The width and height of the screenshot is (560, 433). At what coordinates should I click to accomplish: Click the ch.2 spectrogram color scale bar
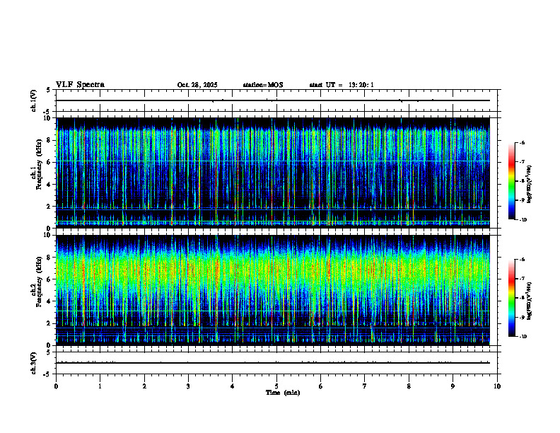[512, 298]
